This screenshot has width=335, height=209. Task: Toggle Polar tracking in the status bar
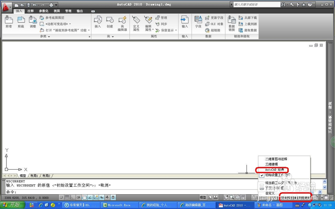(79, 198)
